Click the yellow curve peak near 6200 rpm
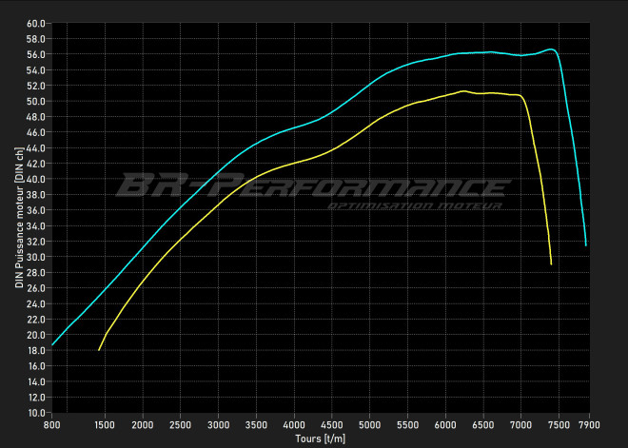The height and width of the screenshot is (448, 628). [x=462, y=91]
